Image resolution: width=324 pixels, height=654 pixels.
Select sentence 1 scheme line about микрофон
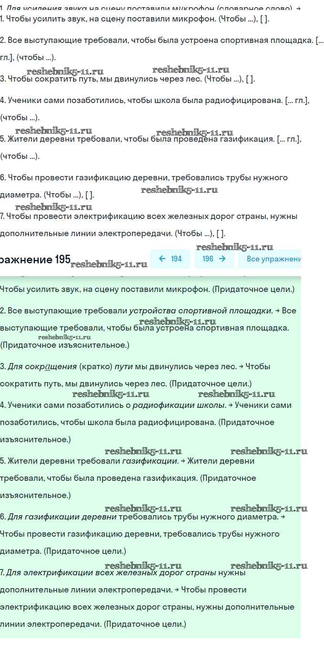point(135,20)
